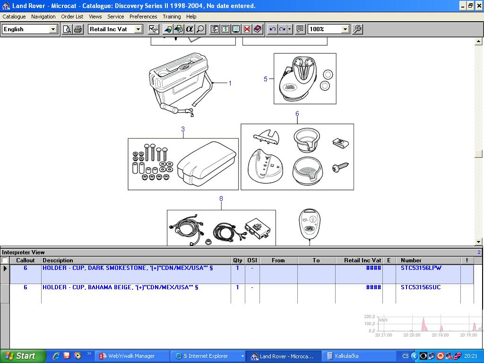Click the magnifying glass search icon
This screenshot has width=484, height=363.
[x=200, y=29]
